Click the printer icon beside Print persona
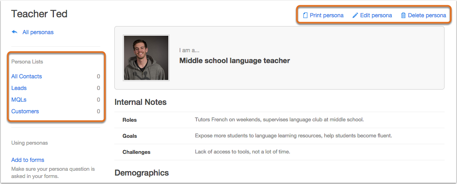Viewport: 457px width, 184px height. (x=305, y=15)
